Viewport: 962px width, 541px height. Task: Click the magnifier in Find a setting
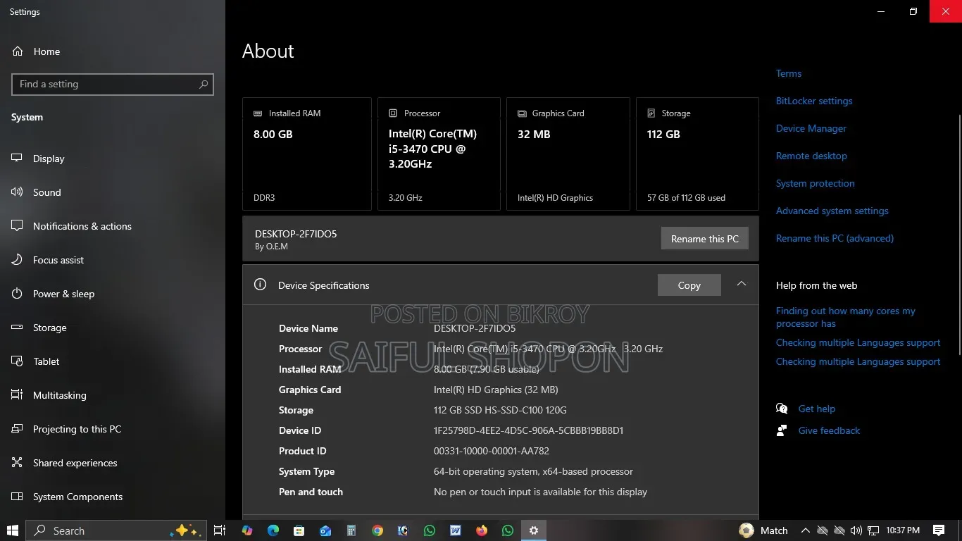pyautogui.click(x=204, y=85)
